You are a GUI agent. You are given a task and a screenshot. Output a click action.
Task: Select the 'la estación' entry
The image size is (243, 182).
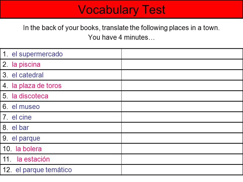[33, 159]
